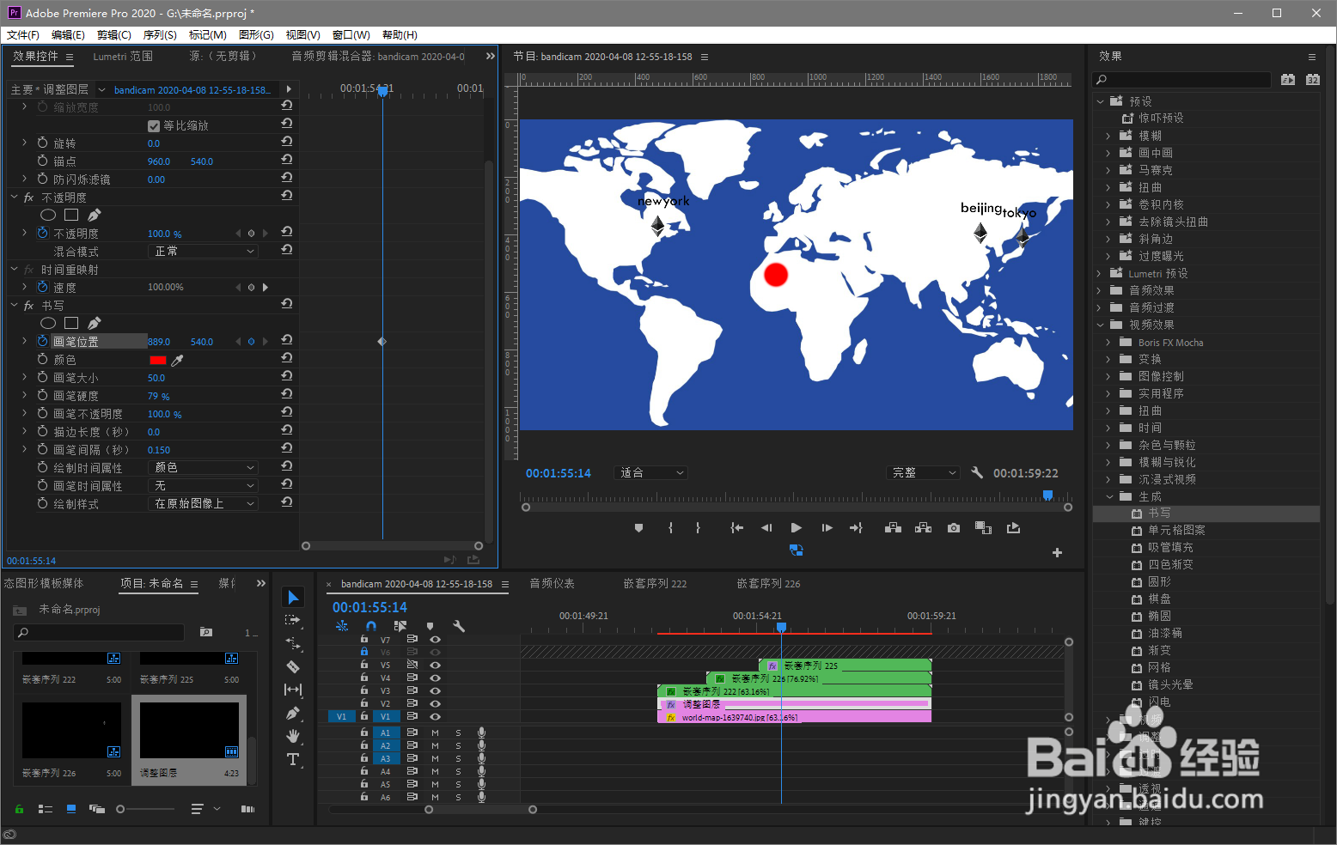Viewport: 1337px width, 845px height.
Task: Open the blend mode dropdown
Action: (204, 251)
